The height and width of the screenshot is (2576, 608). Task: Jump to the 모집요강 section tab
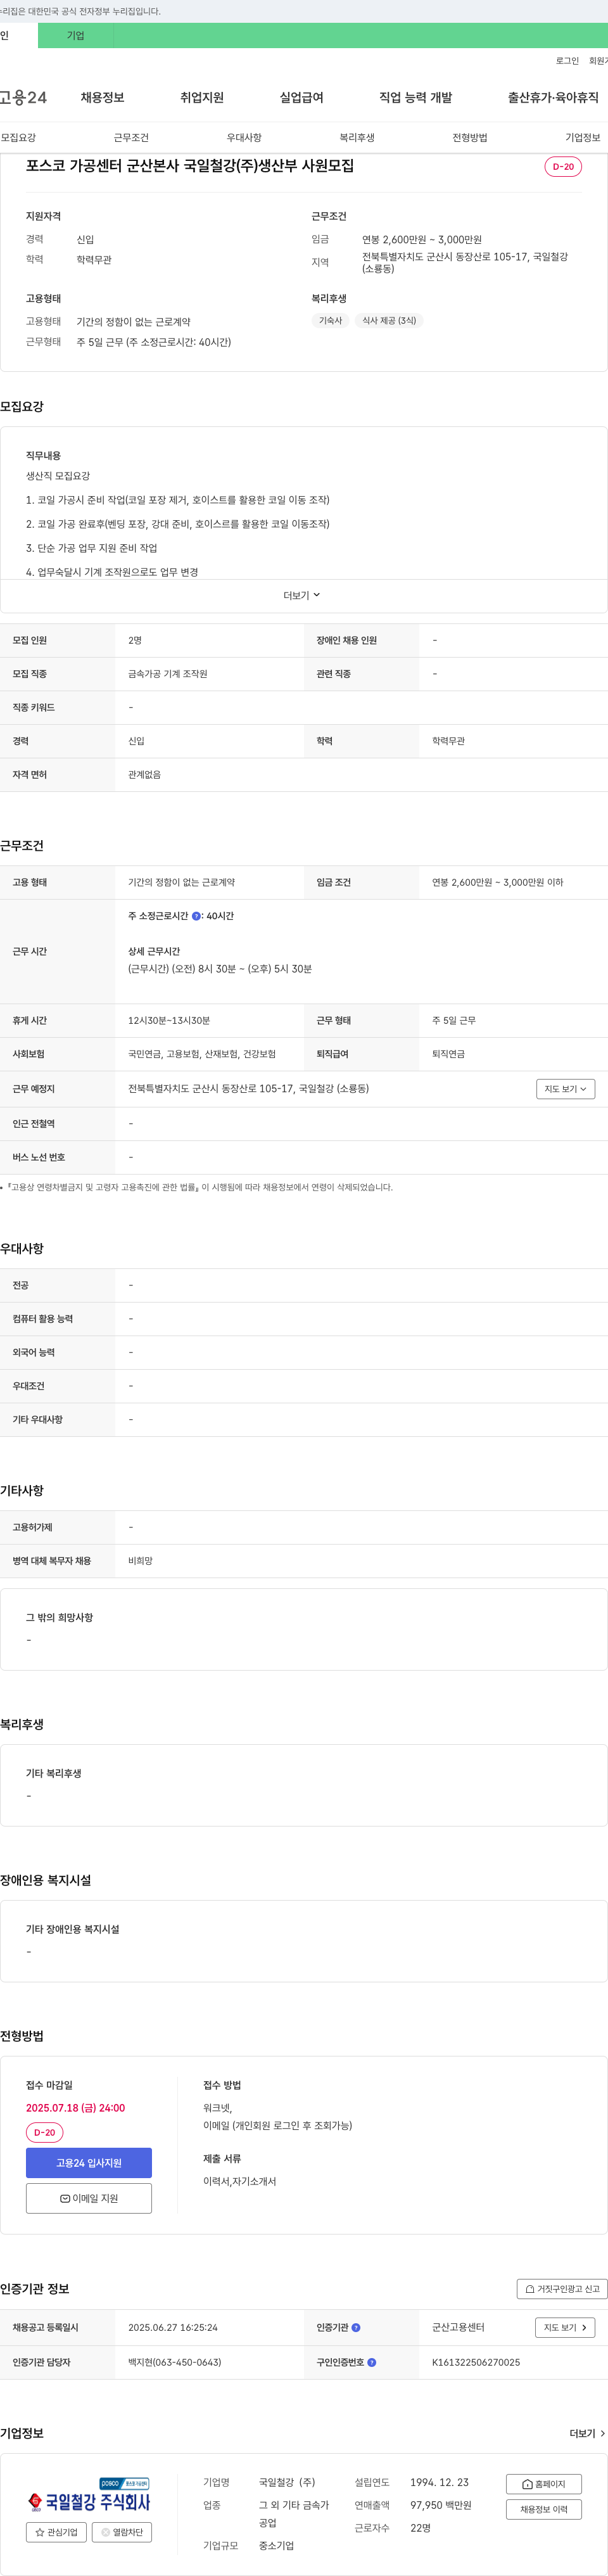click(18, 138)
